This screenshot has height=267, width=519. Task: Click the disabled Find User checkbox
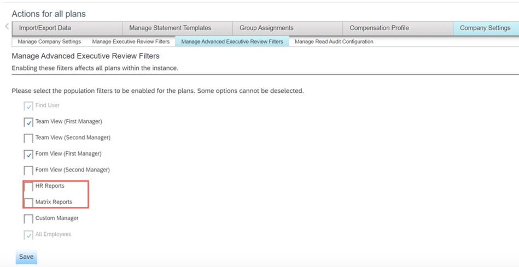[28, 106]
